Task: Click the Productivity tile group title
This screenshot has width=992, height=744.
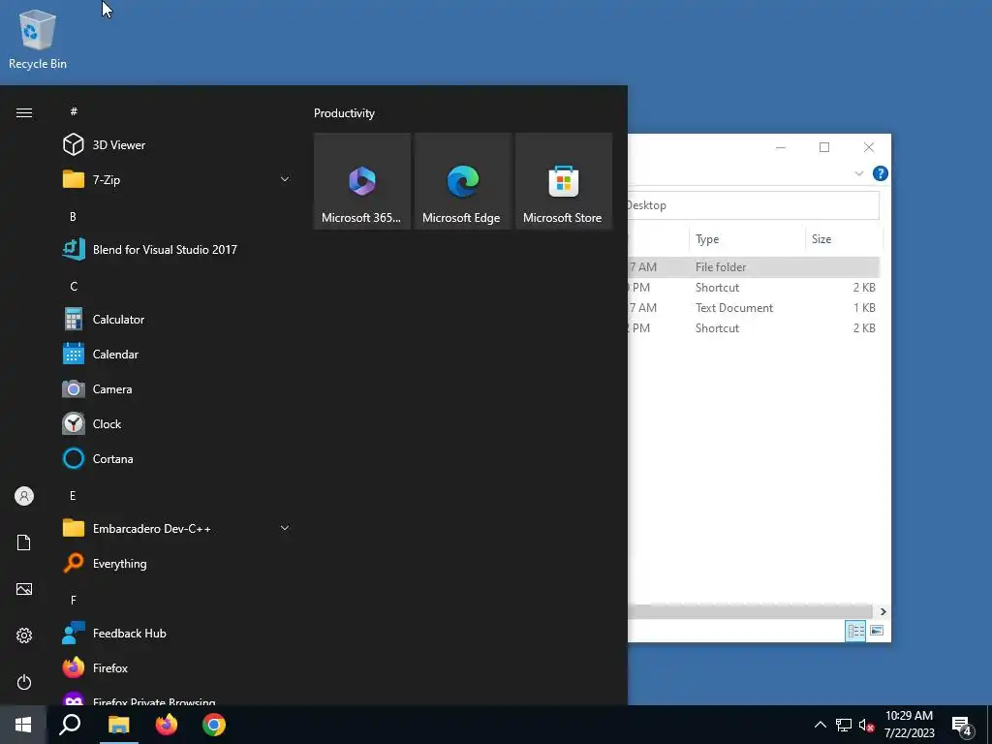Action: [344, 113]
